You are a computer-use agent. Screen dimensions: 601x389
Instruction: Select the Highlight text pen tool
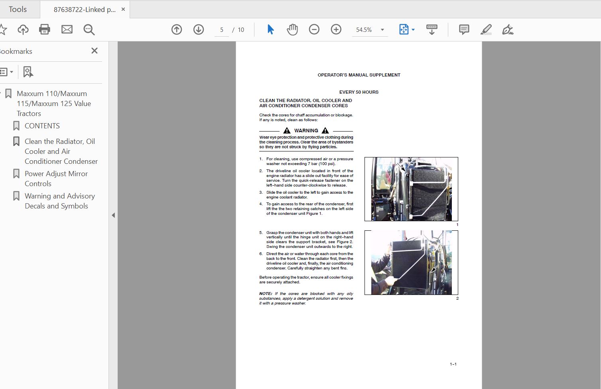point(486,29)
